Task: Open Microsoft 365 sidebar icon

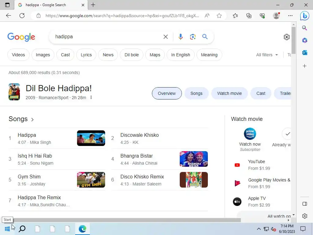Action: point(304,40)
